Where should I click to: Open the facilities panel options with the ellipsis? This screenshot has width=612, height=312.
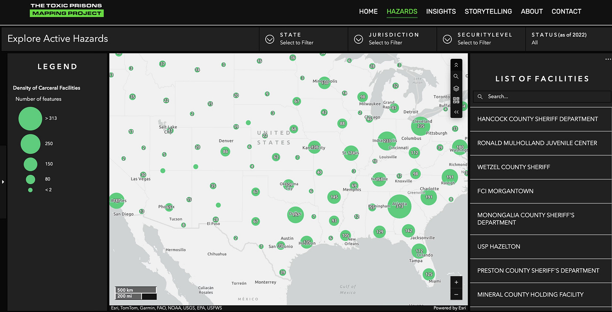(x=608, y=60)
